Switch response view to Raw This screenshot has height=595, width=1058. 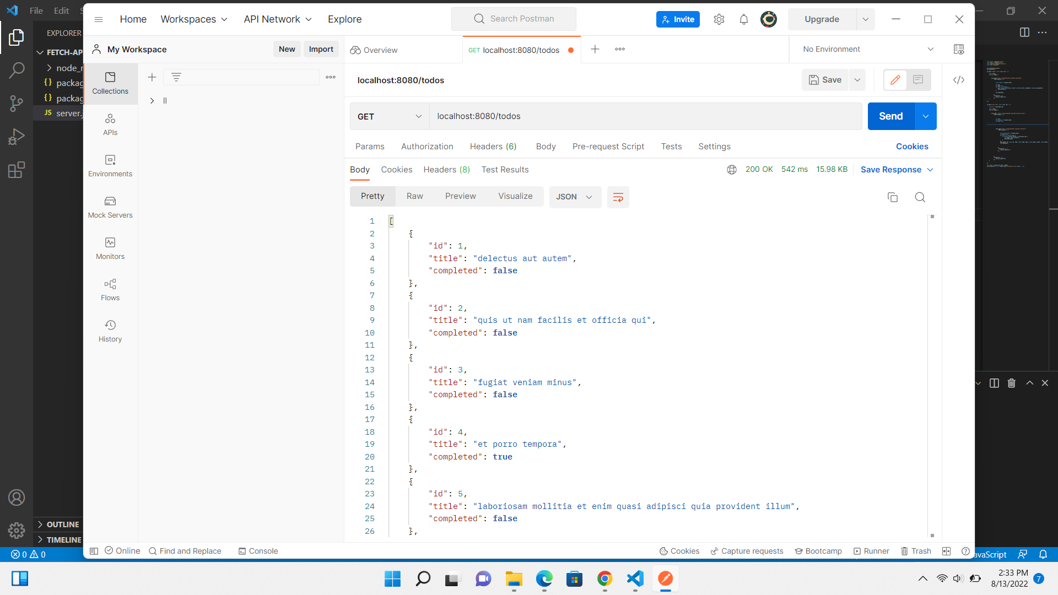pos(415,196)
